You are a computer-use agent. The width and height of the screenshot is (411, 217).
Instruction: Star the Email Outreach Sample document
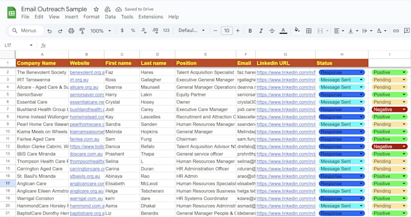pyautogui.click(x=96, y=10)
